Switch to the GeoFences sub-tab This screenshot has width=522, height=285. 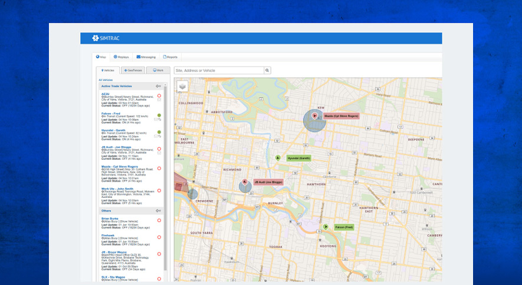click(133, 71)
